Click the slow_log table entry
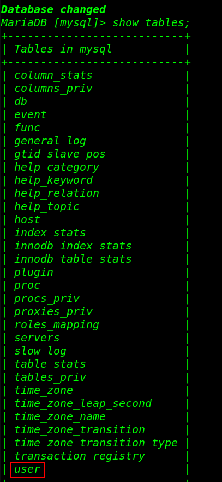The image size is (222, 482). pos(40,351)
